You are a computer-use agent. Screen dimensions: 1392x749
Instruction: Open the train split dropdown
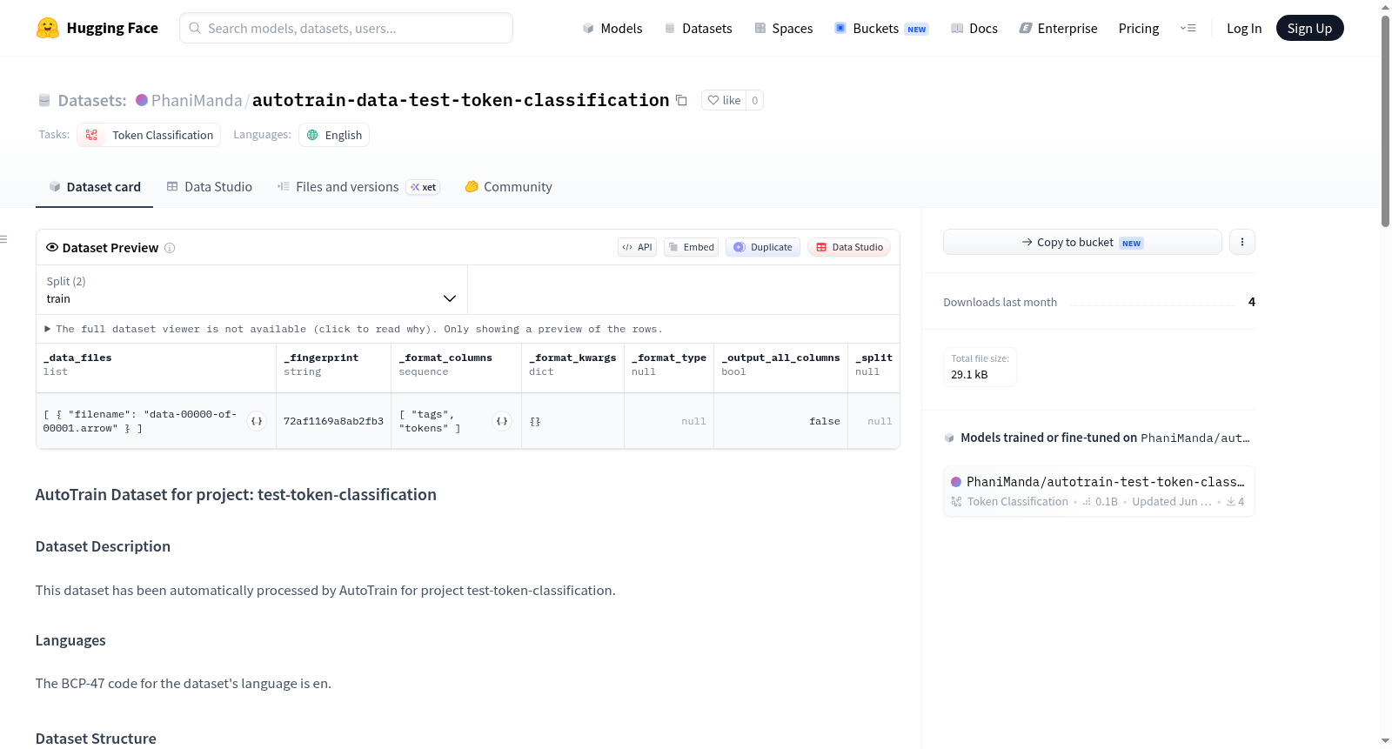point(251,290)
